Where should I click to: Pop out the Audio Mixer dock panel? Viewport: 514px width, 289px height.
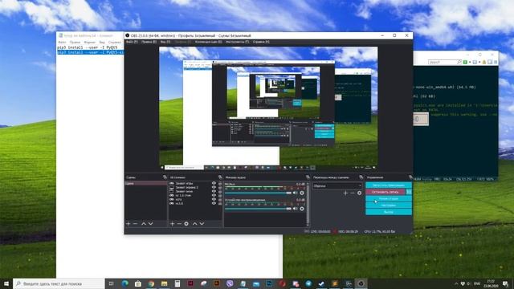[308, 177]
